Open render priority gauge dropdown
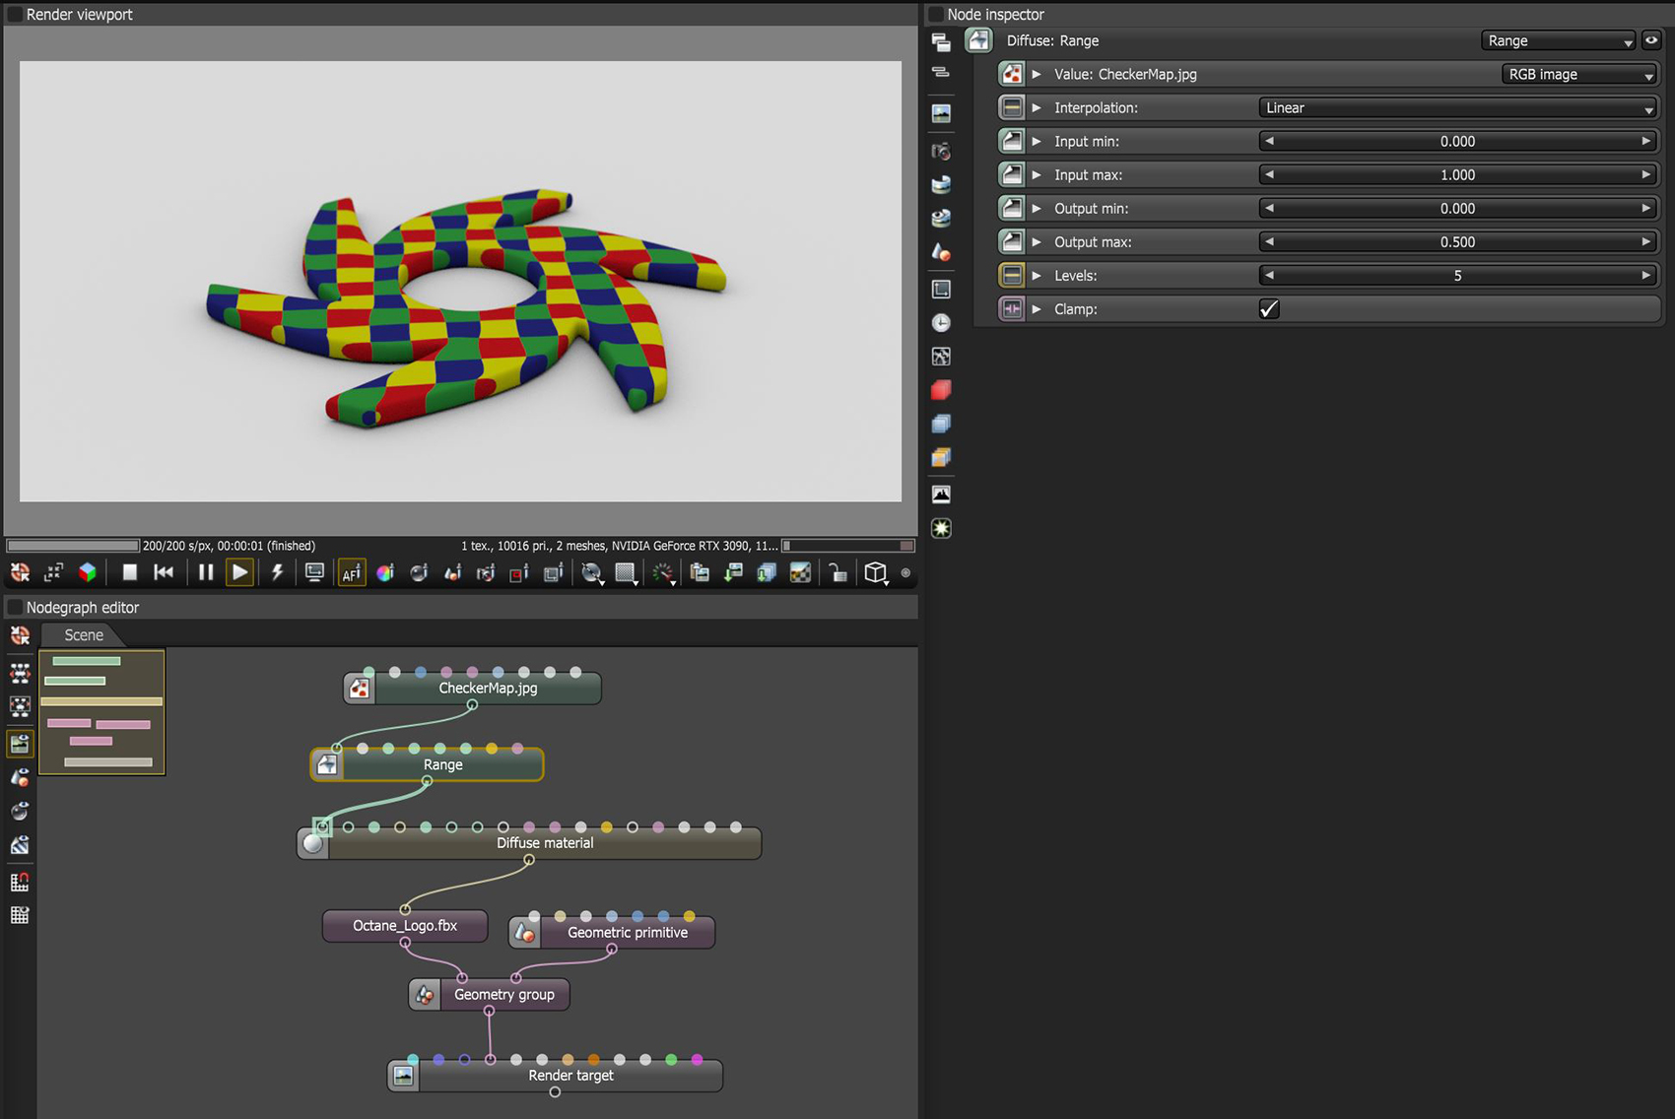Image resolution: width=1675 pixels, height=1119 pixels. (664, 573)
